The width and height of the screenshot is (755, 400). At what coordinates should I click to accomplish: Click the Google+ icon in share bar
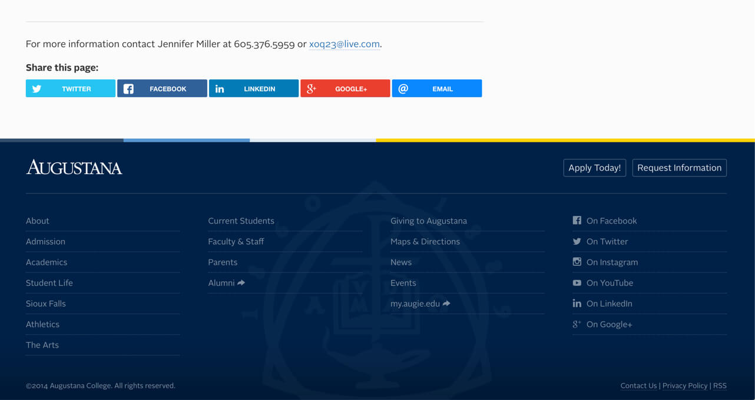point(312,89)
